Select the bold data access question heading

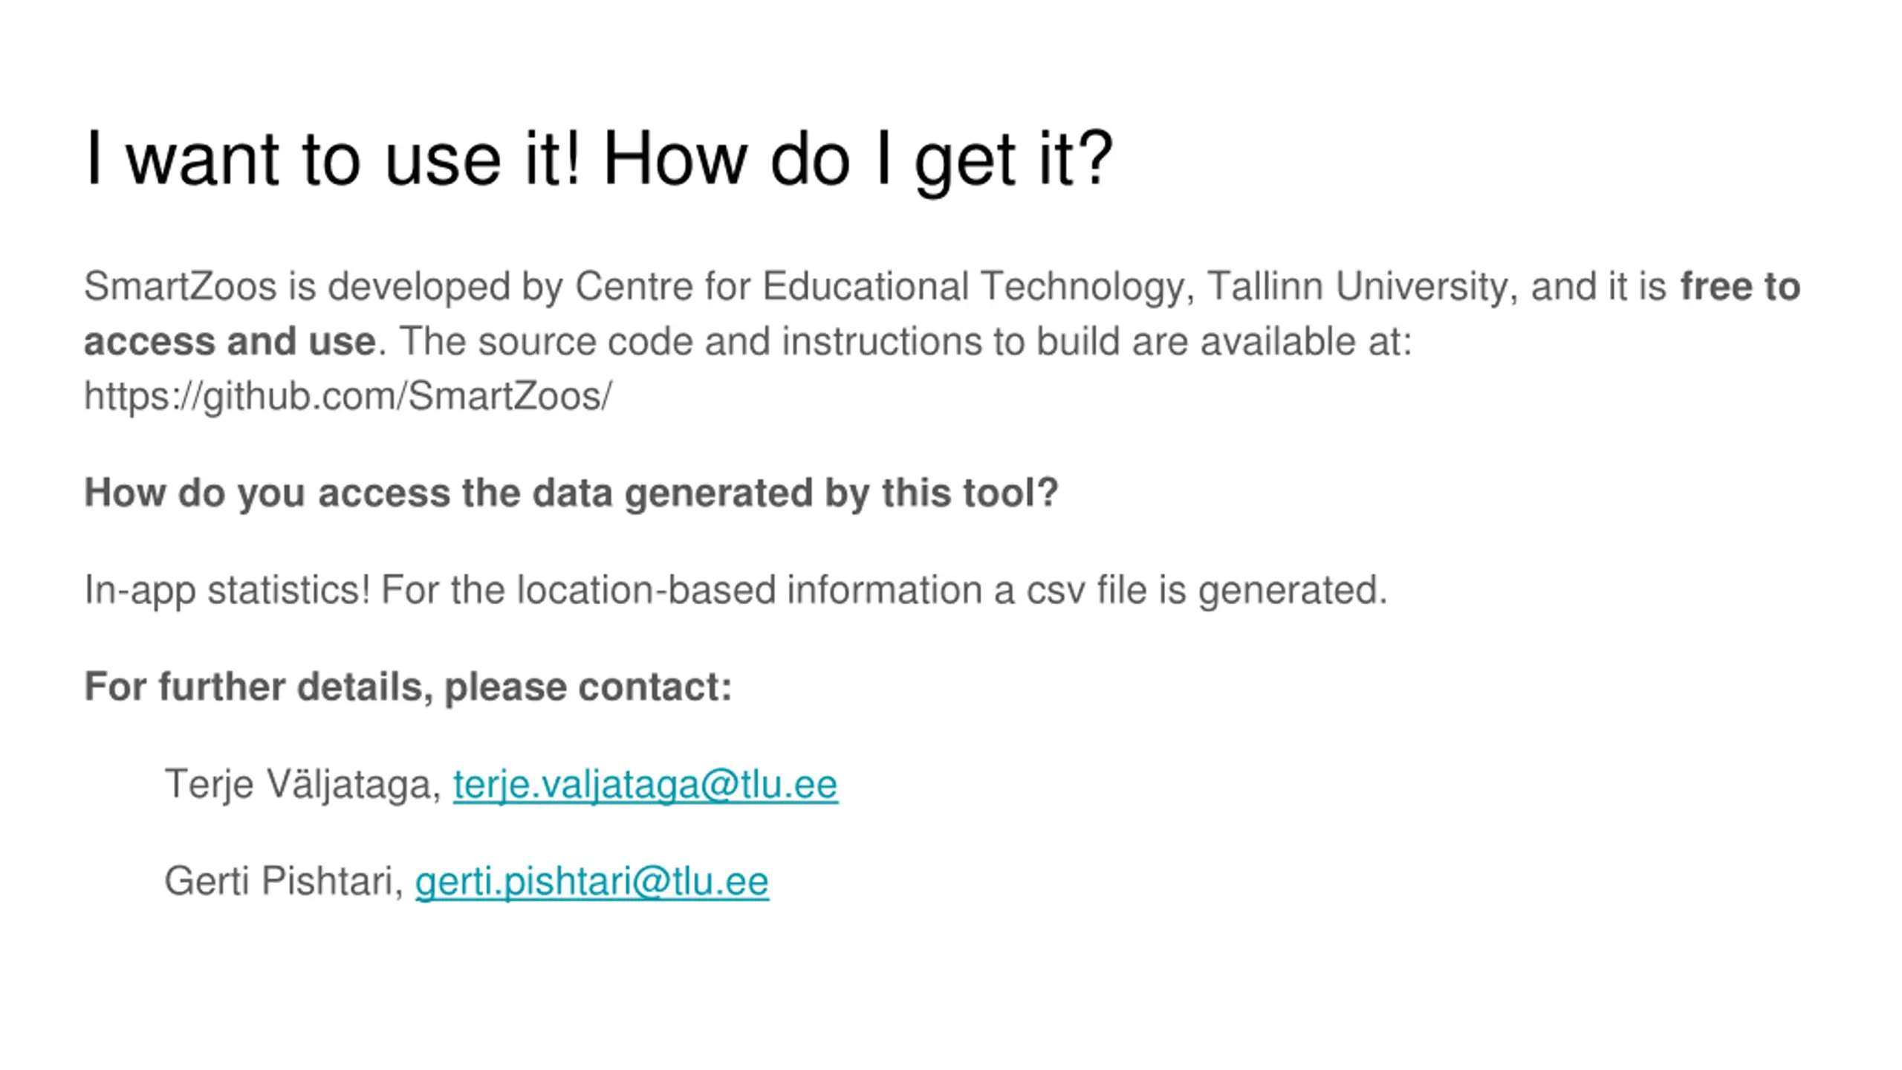coord(571,493)
